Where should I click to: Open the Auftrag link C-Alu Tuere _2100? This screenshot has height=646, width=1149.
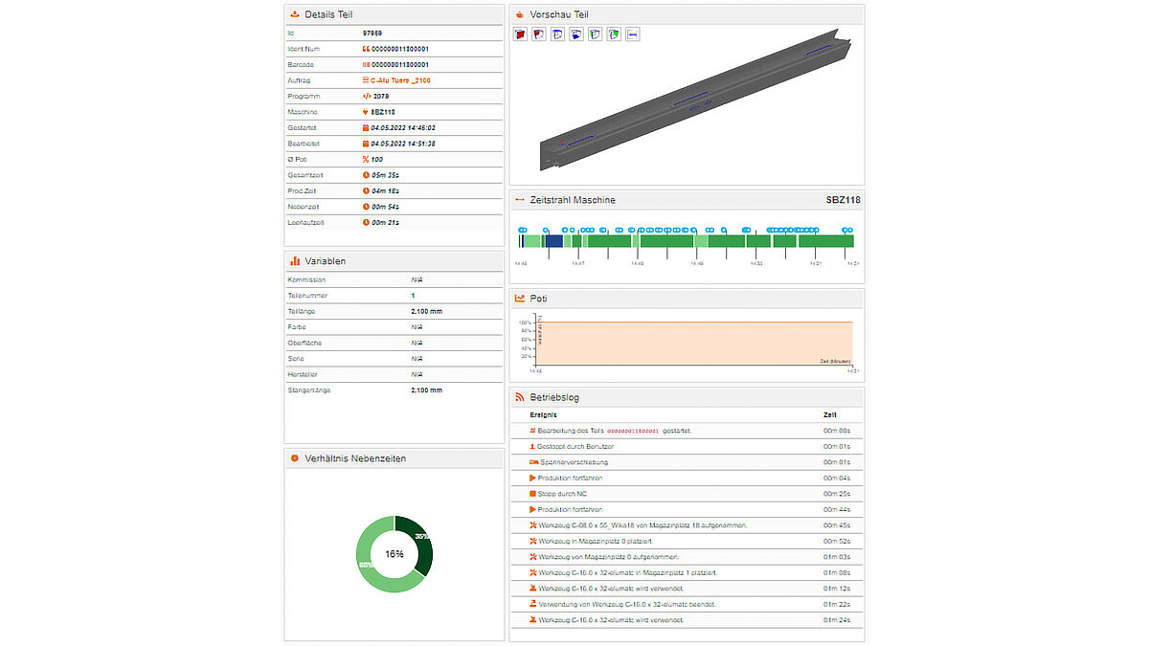(400, 80)
